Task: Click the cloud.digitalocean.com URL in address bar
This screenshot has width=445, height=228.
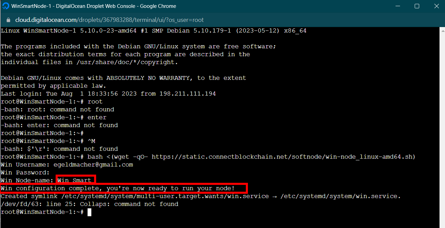Action: [x=109, y=20]
